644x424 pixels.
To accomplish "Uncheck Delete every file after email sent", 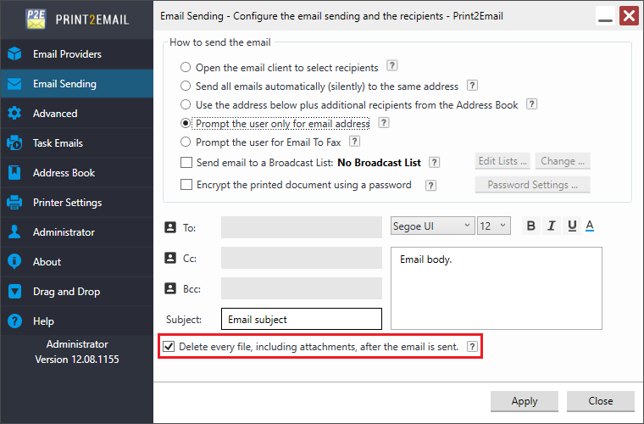I will (169, 347).
